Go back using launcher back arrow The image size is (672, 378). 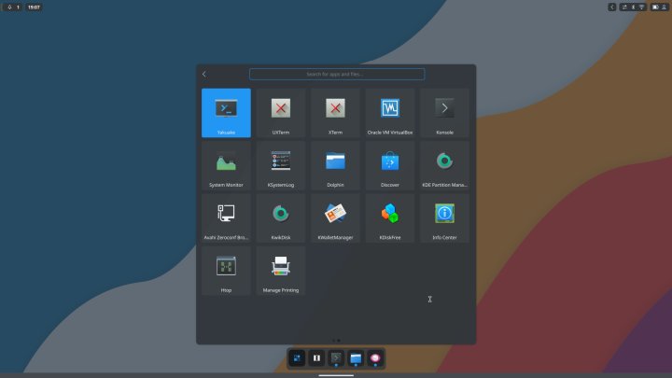tap(204, 74)
